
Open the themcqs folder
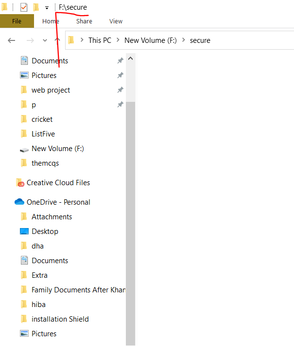[x=45, y=163]
